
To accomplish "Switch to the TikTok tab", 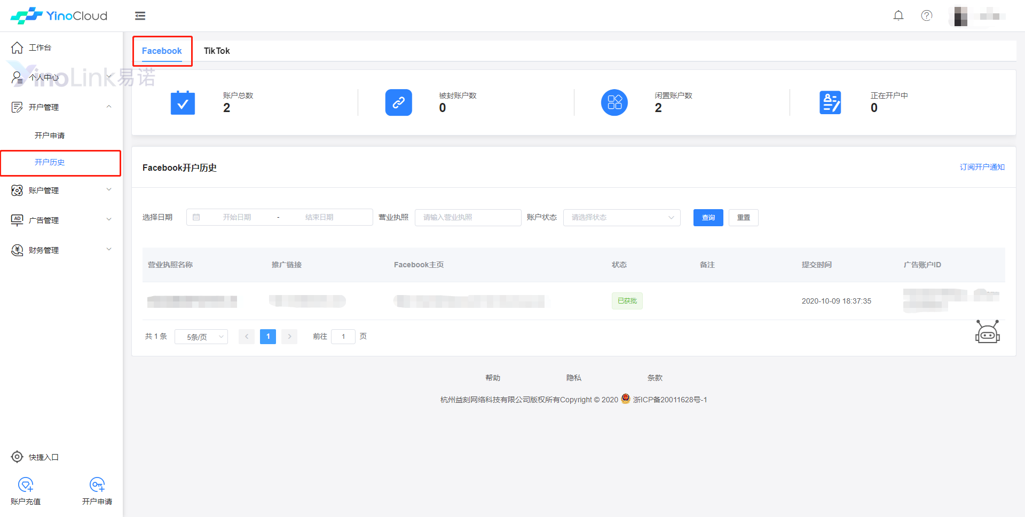I will [x=217, y=51].
